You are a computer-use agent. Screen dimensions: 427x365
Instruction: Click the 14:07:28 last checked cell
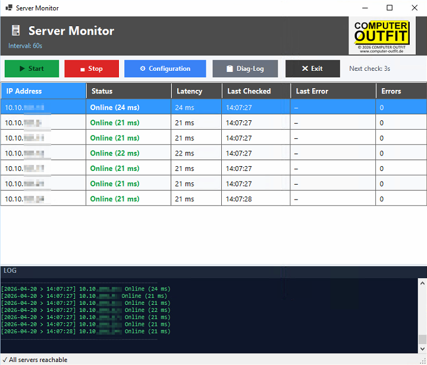[x=256, y=199]
